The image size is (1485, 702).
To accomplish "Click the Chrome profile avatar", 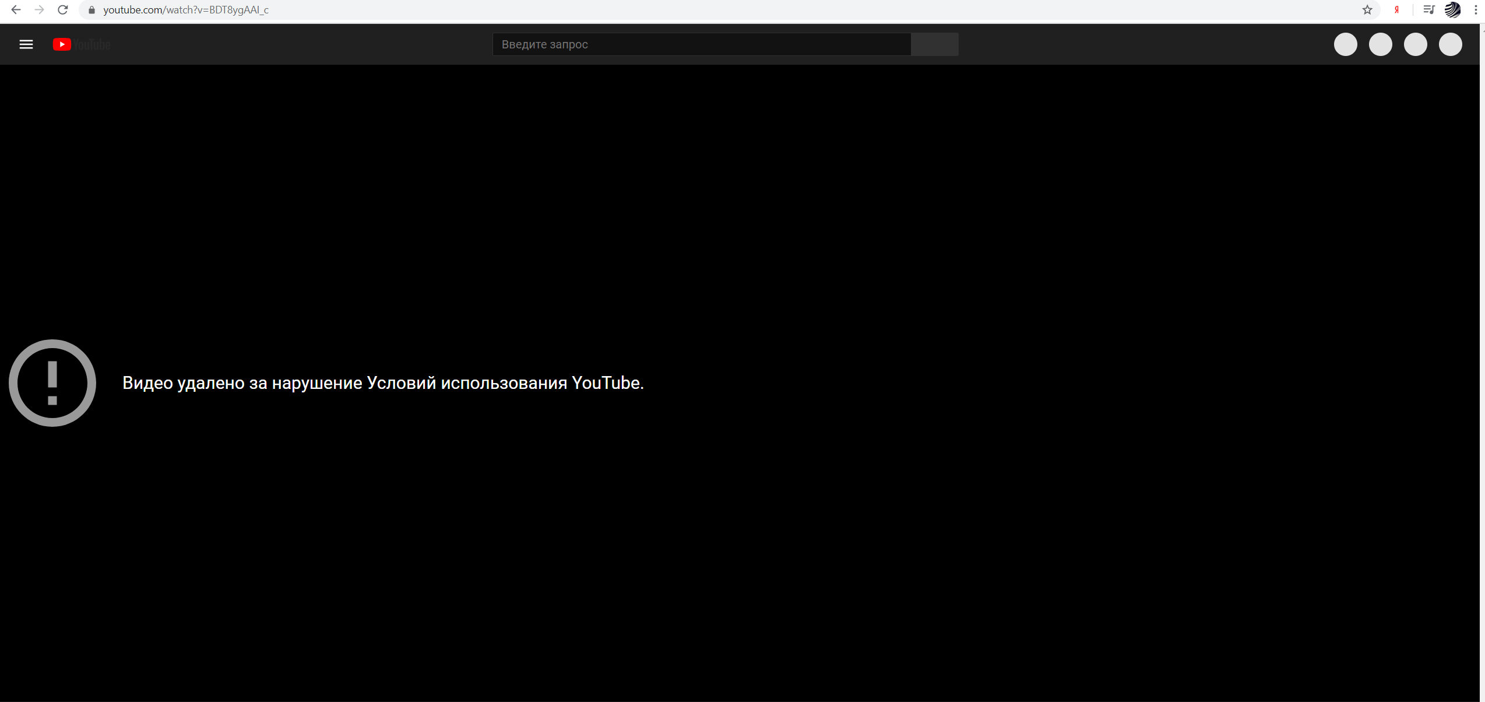I will [x=1452, y=10].
